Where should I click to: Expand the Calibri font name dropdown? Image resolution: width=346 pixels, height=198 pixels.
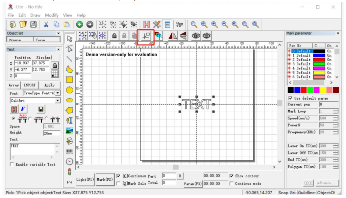click(57, 101)
